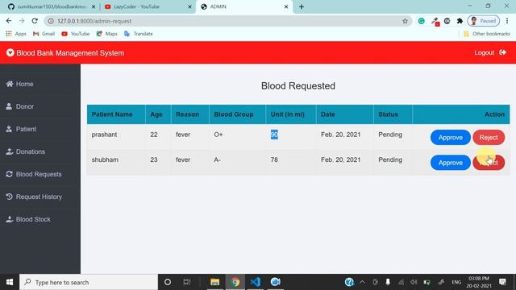Open the Gmail bookmark

[x=44, y=34]
